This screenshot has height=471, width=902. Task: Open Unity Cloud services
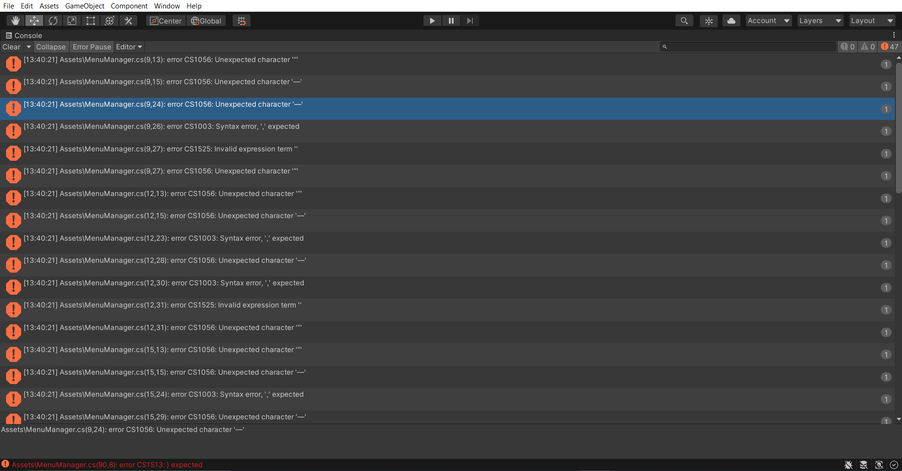[x=730, y=21]
